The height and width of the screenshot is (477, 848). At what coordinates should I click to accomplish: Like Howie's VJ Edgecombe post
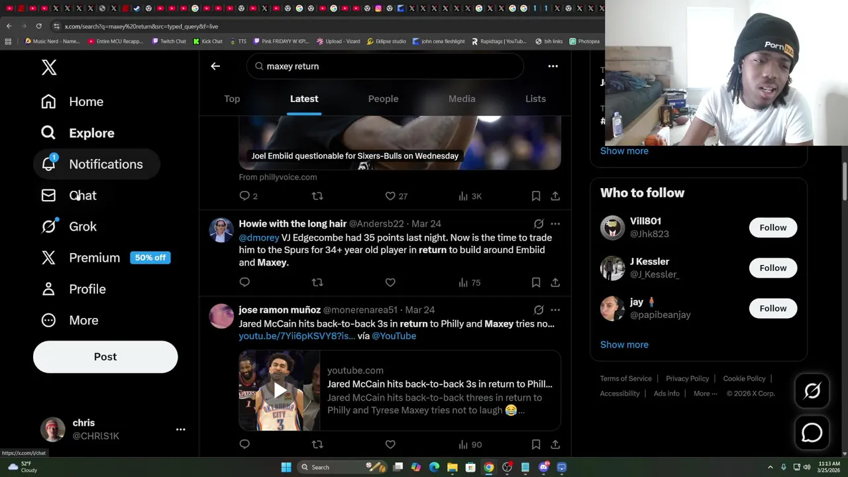pos(390,282)
